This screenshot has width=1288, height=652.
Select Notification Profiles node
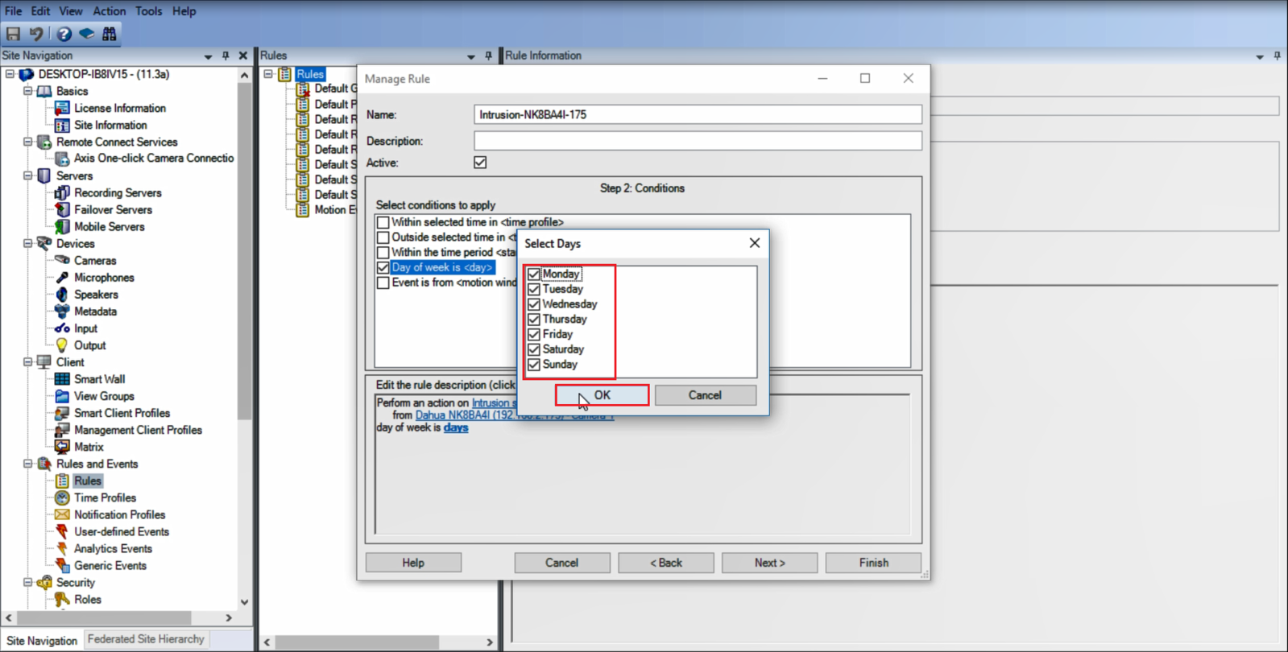(119, 514)
